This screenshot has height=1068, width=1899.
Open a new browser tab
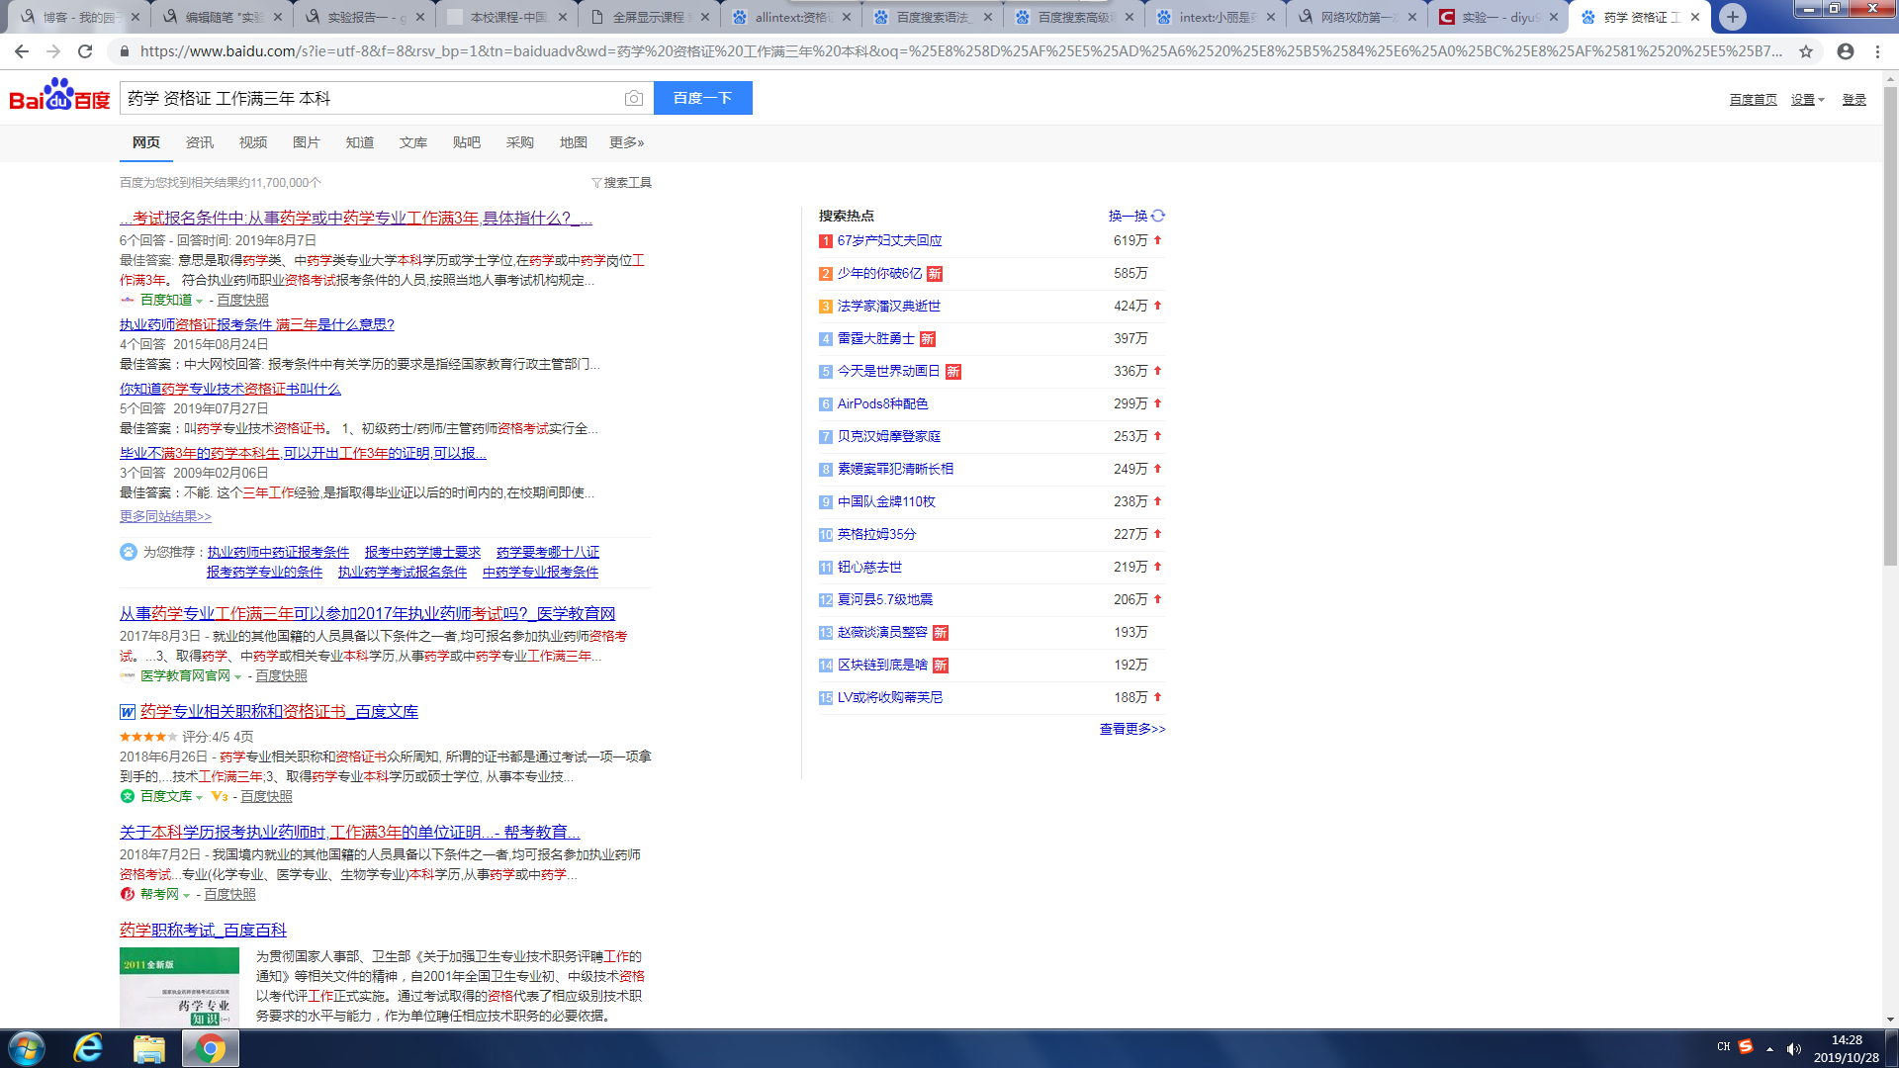click(x=1732, y=17)
